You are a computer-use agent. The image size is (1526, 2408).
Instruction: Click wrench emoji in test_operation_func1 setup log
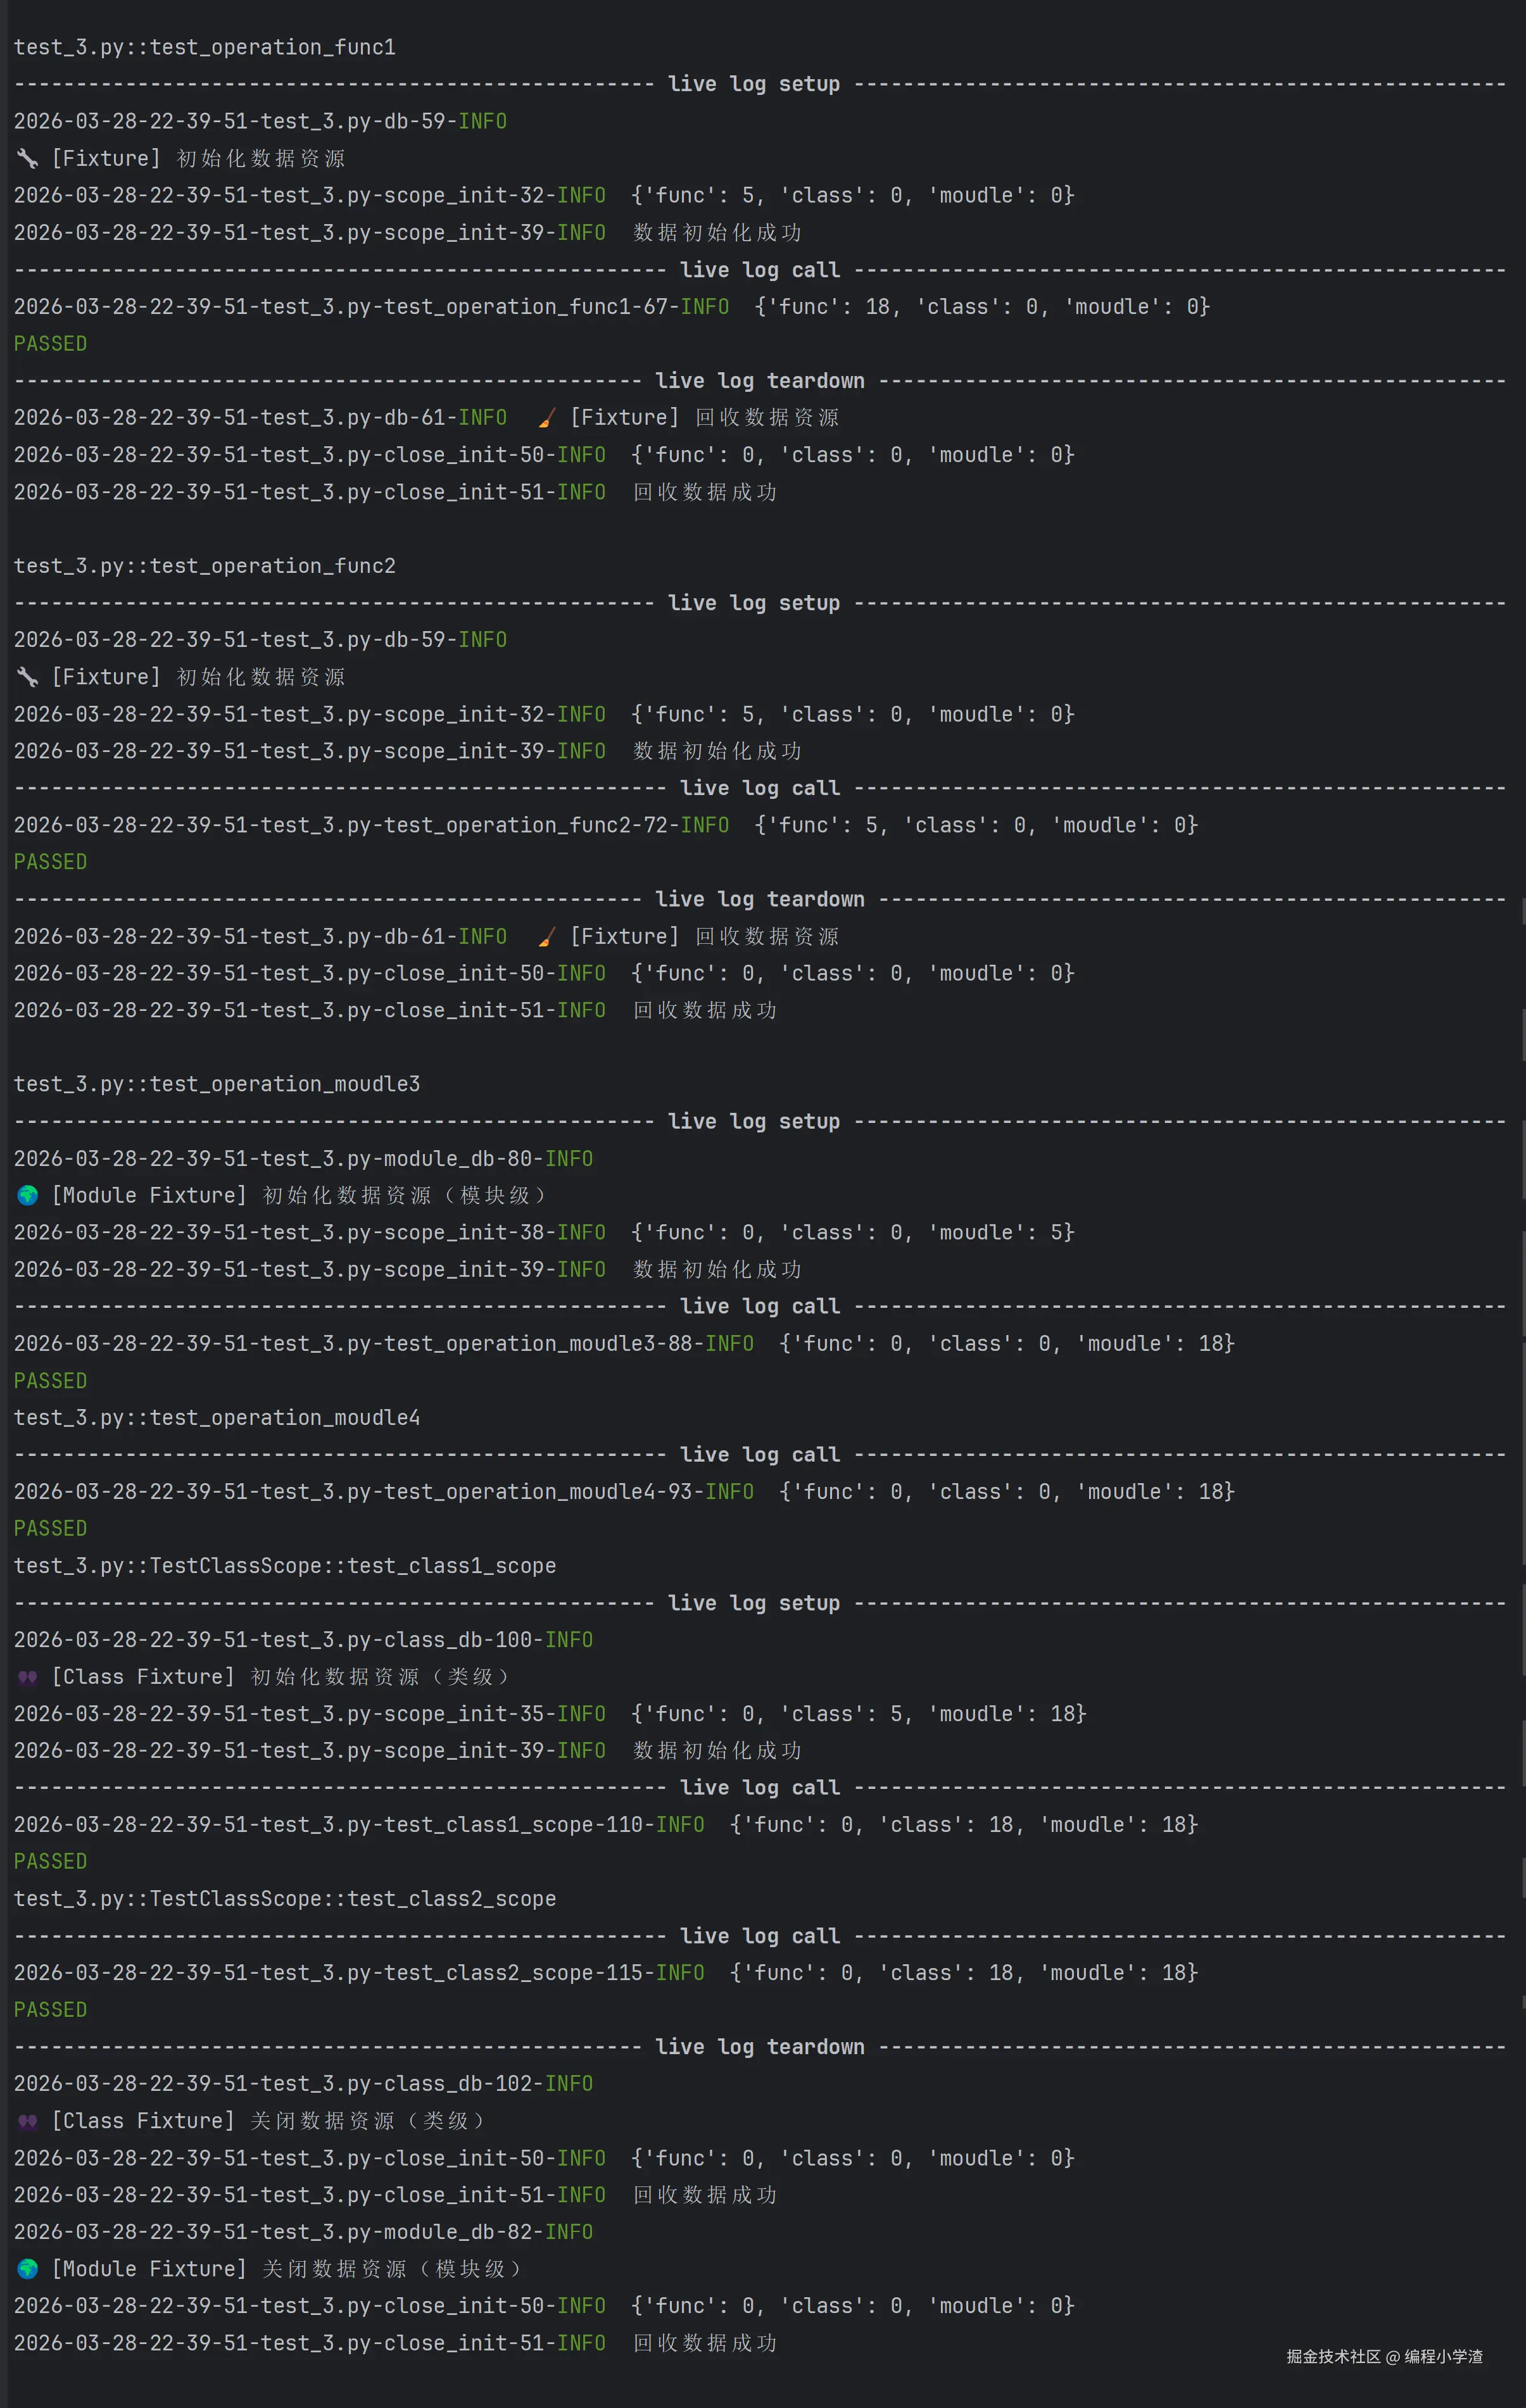[x=27, y=158]
